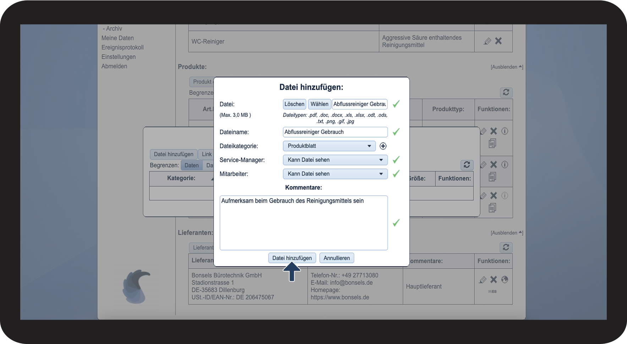
Task: Open the Mitarbeiter permission dropdown
Action: click(x=335, y=174)
